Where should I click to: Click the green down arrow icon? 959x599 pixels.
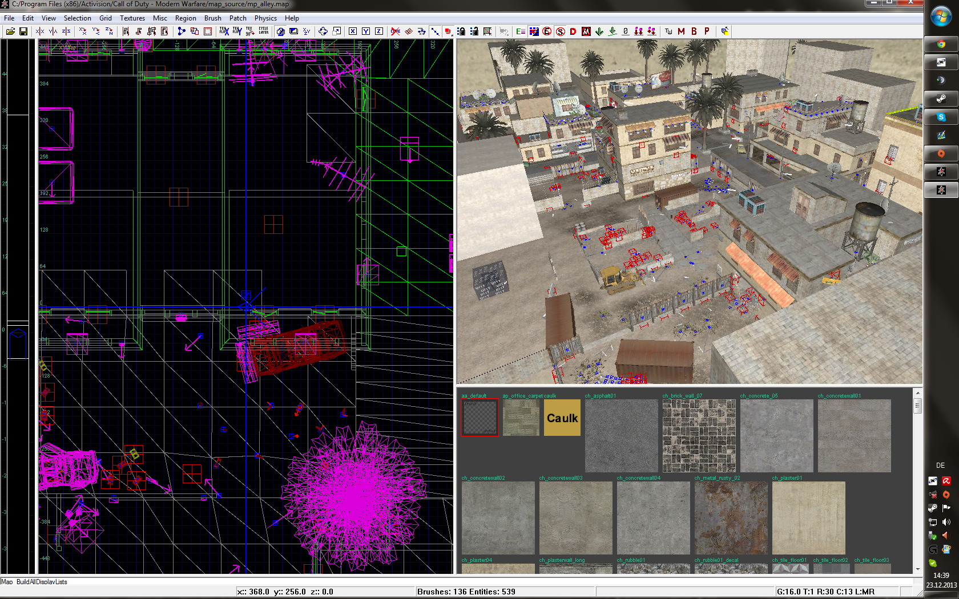(x=599, y=31)
